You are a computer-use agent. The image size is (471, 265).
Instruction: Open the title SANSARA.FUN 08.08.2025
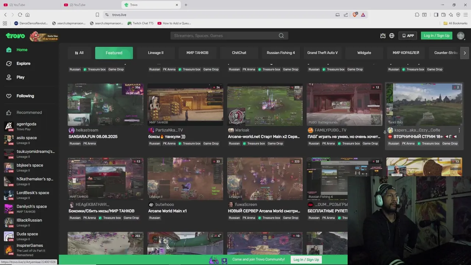coord(93,137)
